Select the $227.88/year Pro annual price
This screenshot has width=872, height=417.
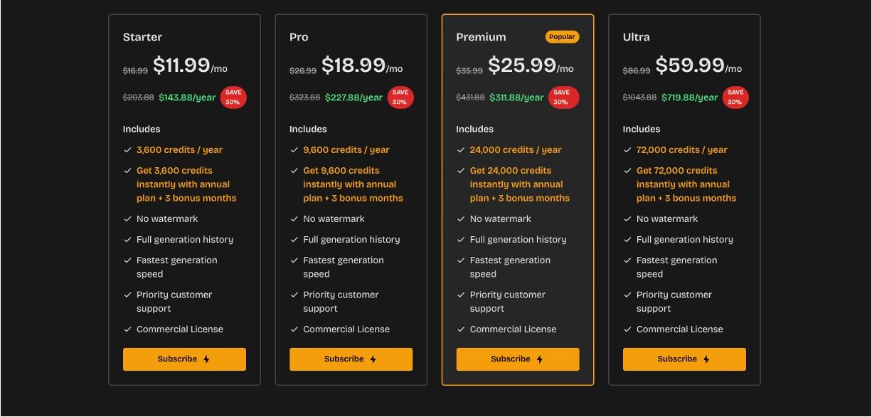(x=353, y=97)
